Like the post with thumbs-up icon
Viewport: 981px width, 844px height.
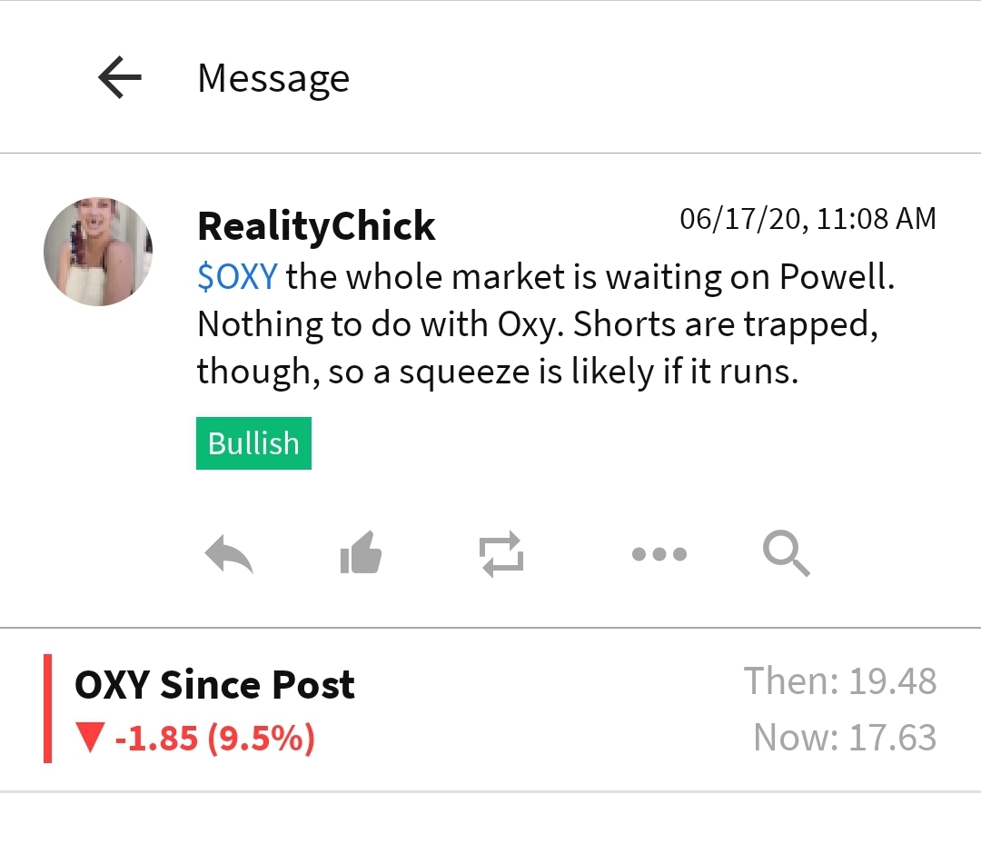point(361,553)
